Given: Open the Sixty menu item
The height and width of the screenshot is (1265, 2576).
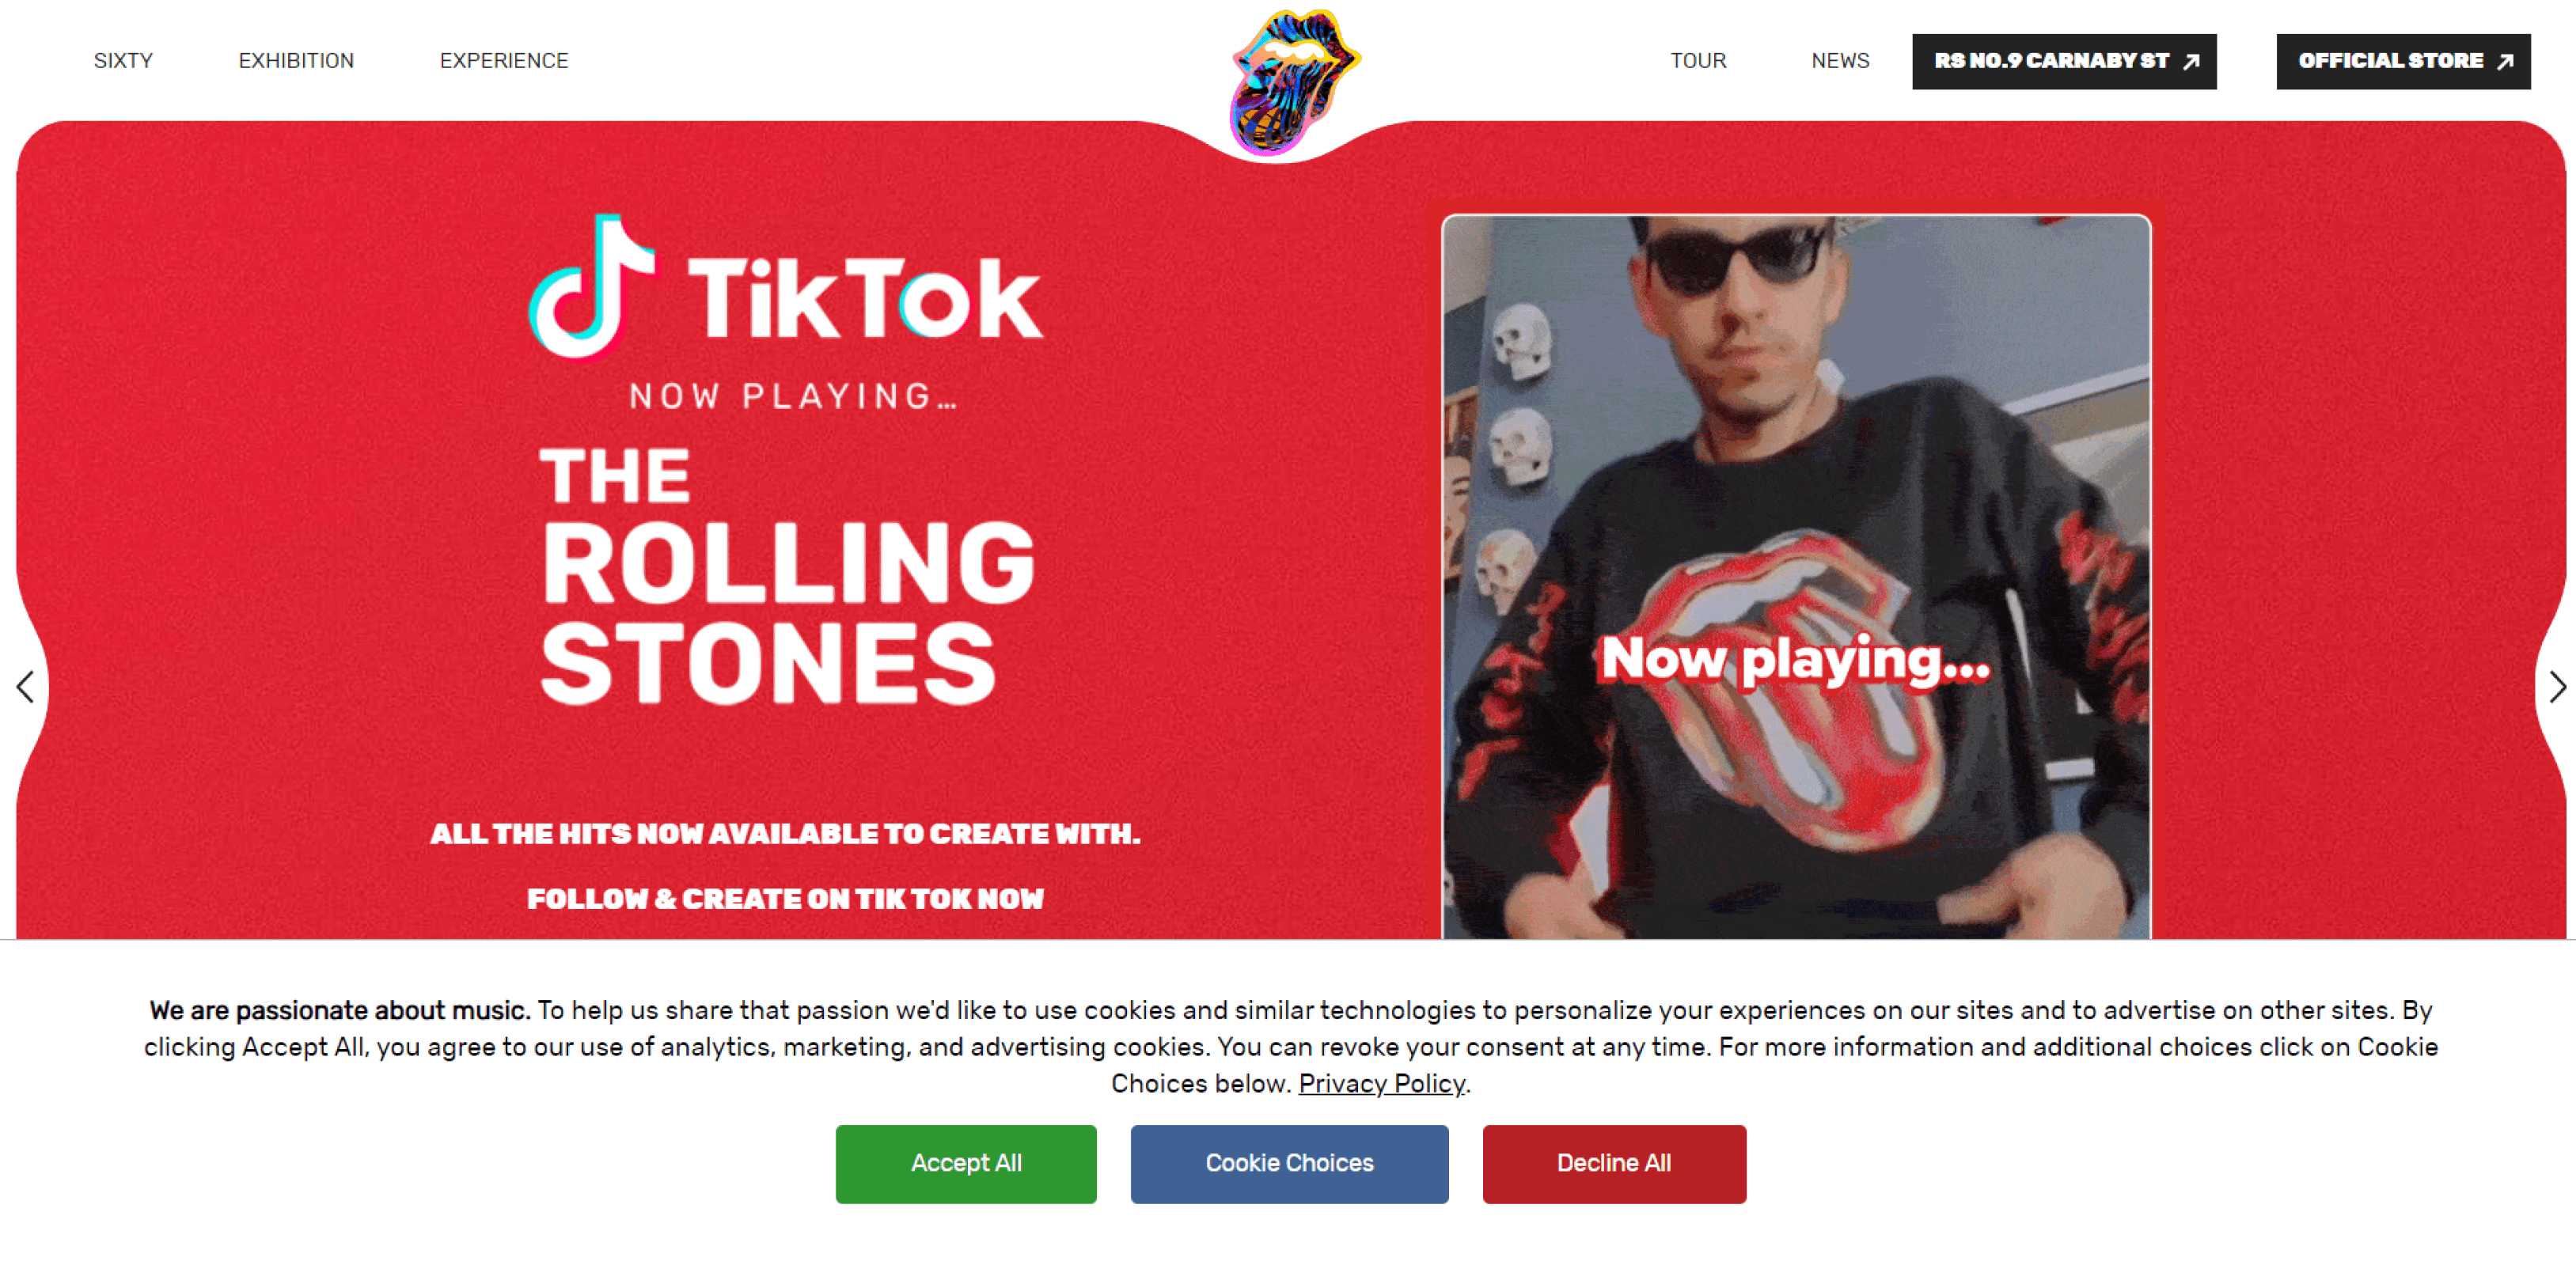Looking at the screenshot, I should pos(123,61).
